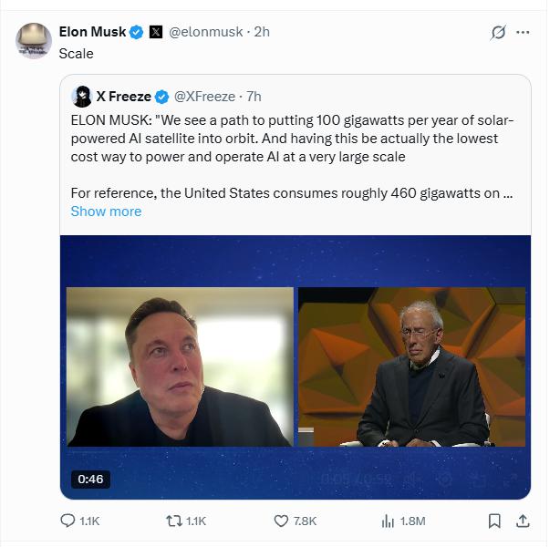Open Grok actions icon on the post
The image size is (560, 547).
pos(498,32)
